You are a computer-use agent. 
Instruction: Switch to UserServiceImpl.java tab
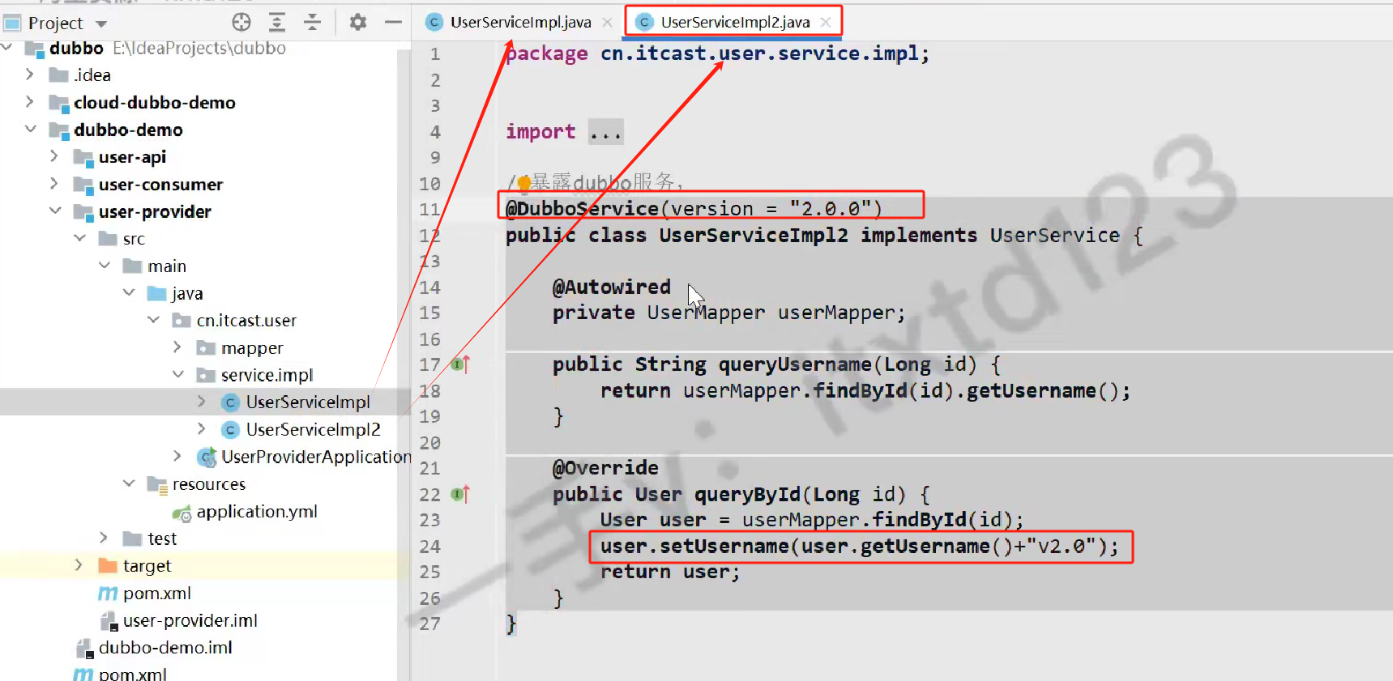pyautogui.click(x=520, y=22)
